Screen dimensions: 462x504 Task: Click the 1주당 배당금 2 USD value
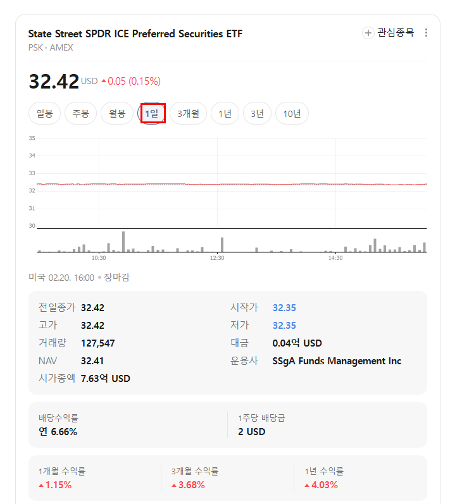coord(252,432)
